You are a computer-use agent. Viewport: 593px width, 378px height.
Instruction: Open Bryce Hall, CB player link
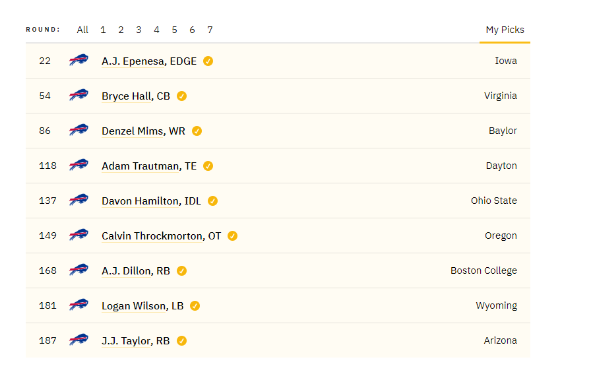[136, 96]
